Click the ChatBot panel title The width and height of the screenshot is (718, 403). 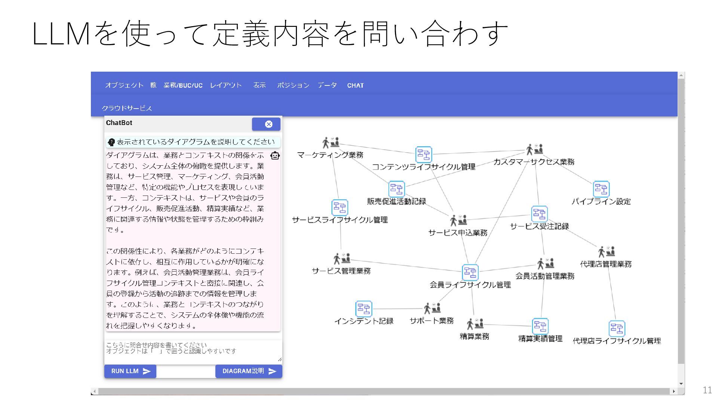click(x=119, y=123)
